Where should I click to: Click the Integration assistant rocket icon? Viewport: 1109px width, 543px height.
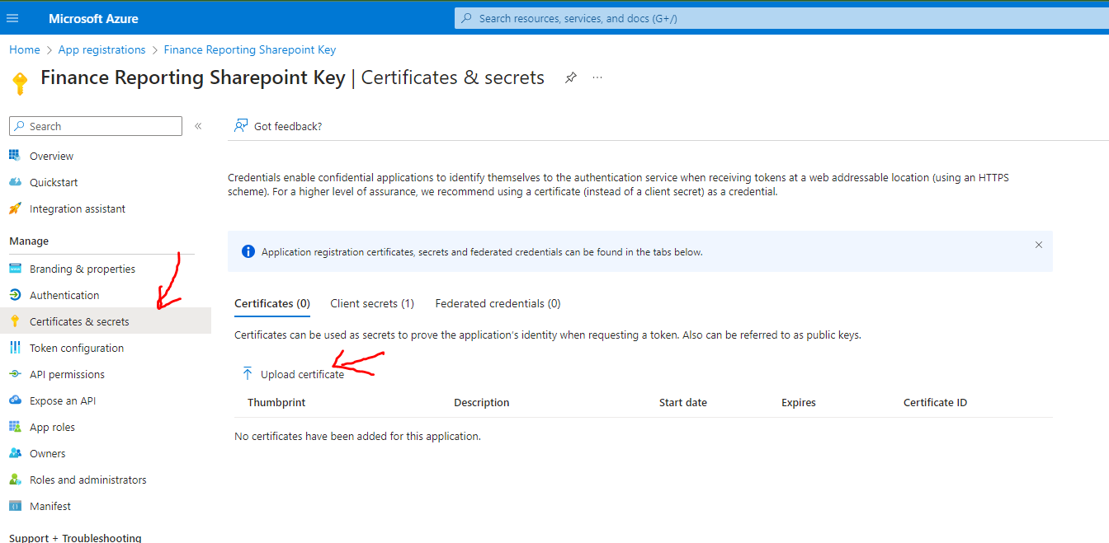pos(15,208)
